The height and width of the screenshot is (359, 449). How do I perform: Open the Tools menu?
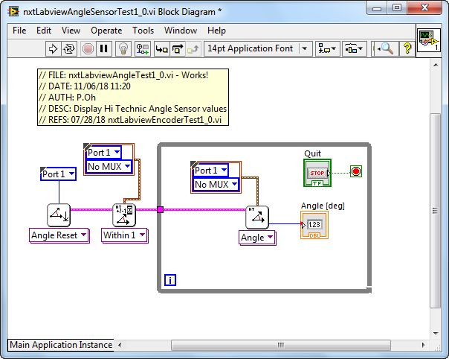coord(143,31)
